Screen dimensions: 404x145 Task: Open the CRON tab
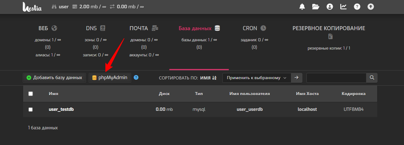(x=254, y=28)
